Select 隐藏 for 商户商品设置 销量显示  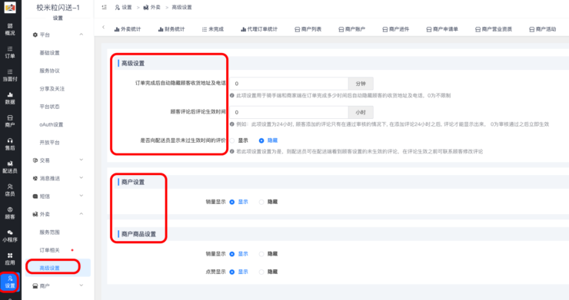pyautogui.click(x=261, y=254)
